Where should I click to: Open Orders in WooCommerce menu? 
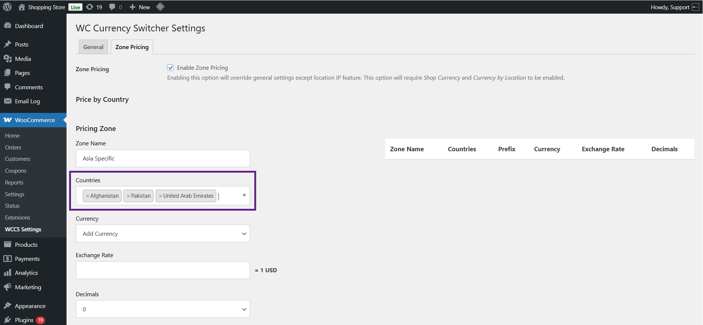click(x=13, y=147)
